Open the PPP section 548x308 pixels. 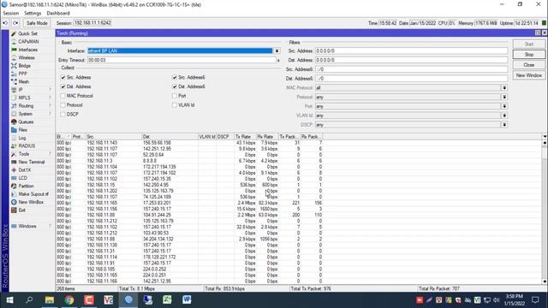[x=22, y=74]
